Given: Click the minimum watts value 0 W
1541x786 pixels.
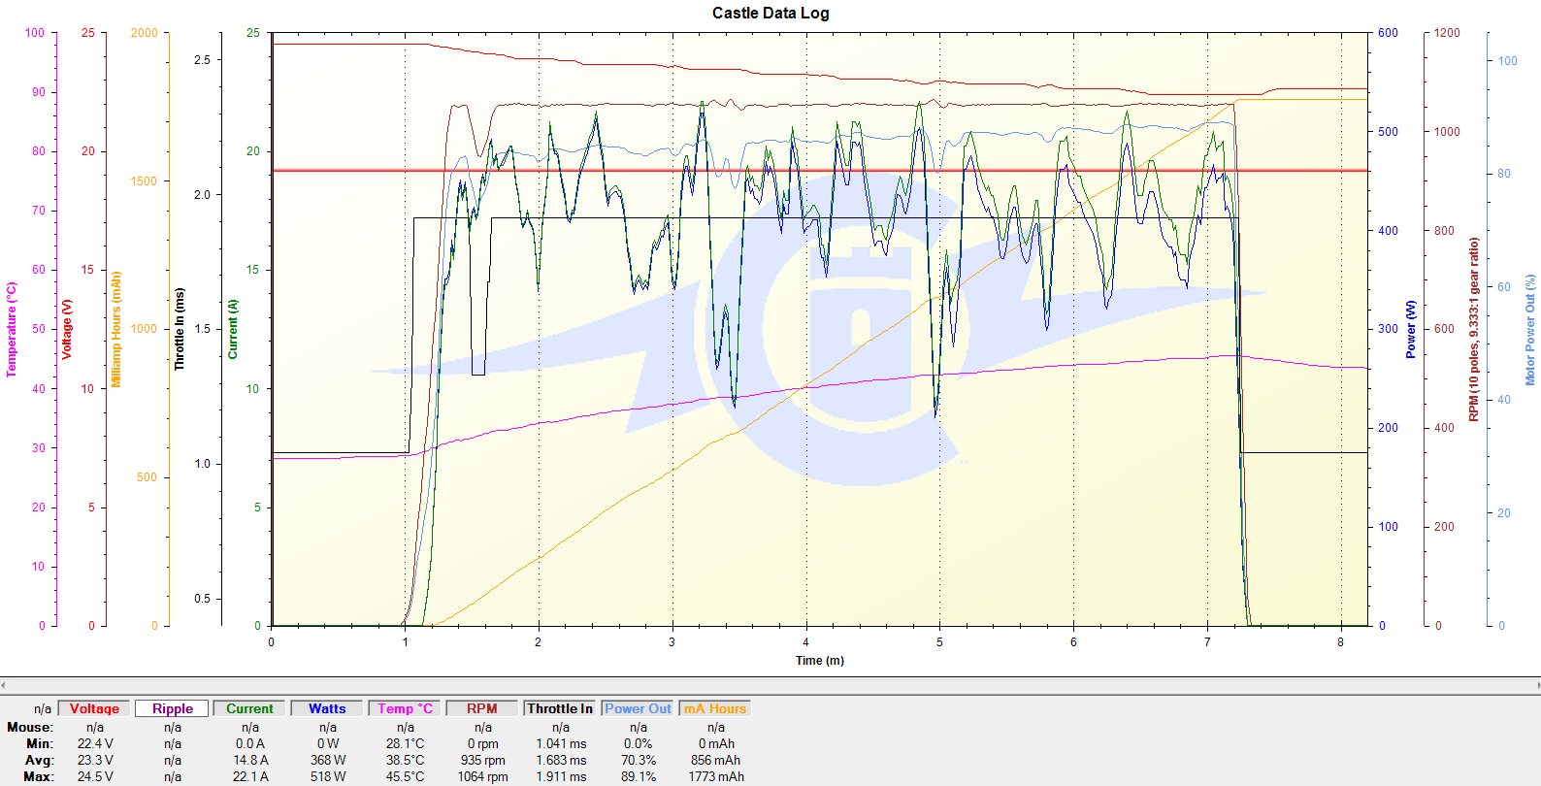Looking at the screenshot, I should point(328,743).
